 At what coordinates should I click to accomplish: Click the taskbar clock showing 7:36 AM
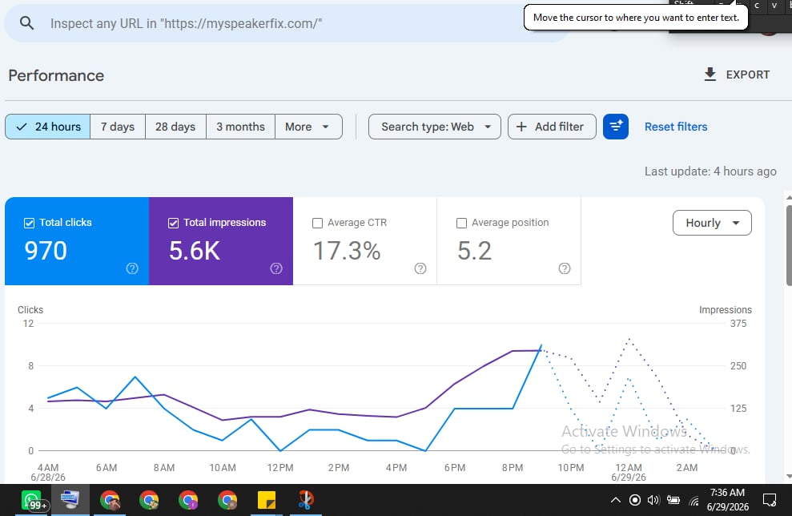click(x=727, y=499)
